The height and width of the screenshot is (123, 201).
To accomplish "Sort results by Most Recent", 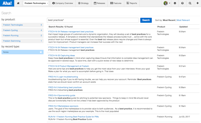I will coord(169,20).
